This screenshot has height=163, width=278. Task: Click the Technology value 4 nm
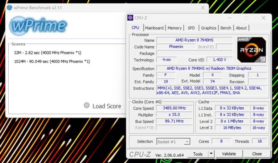(x=166, y=60)
